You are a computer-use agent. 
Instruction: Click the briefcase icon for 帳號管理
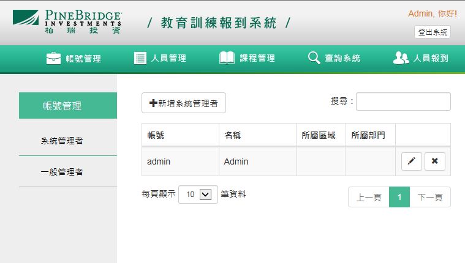53,58
